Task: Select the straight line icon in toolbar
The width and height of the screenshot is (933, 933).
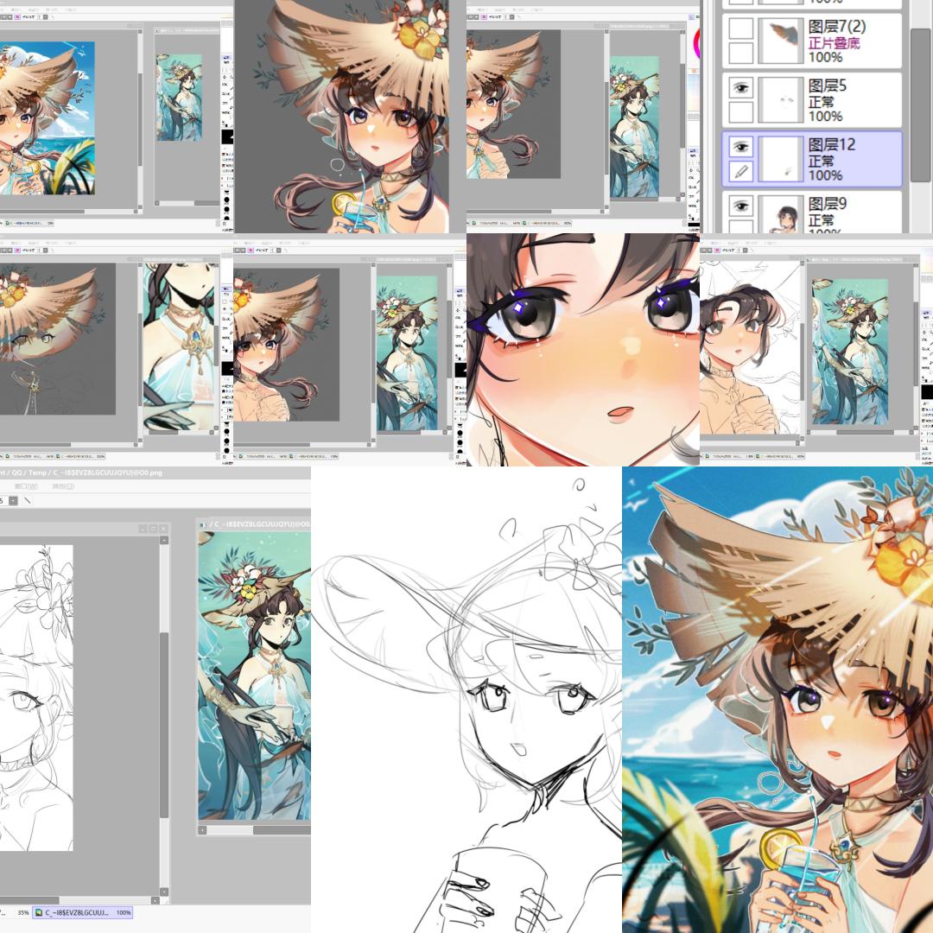Action: (27, 501)
